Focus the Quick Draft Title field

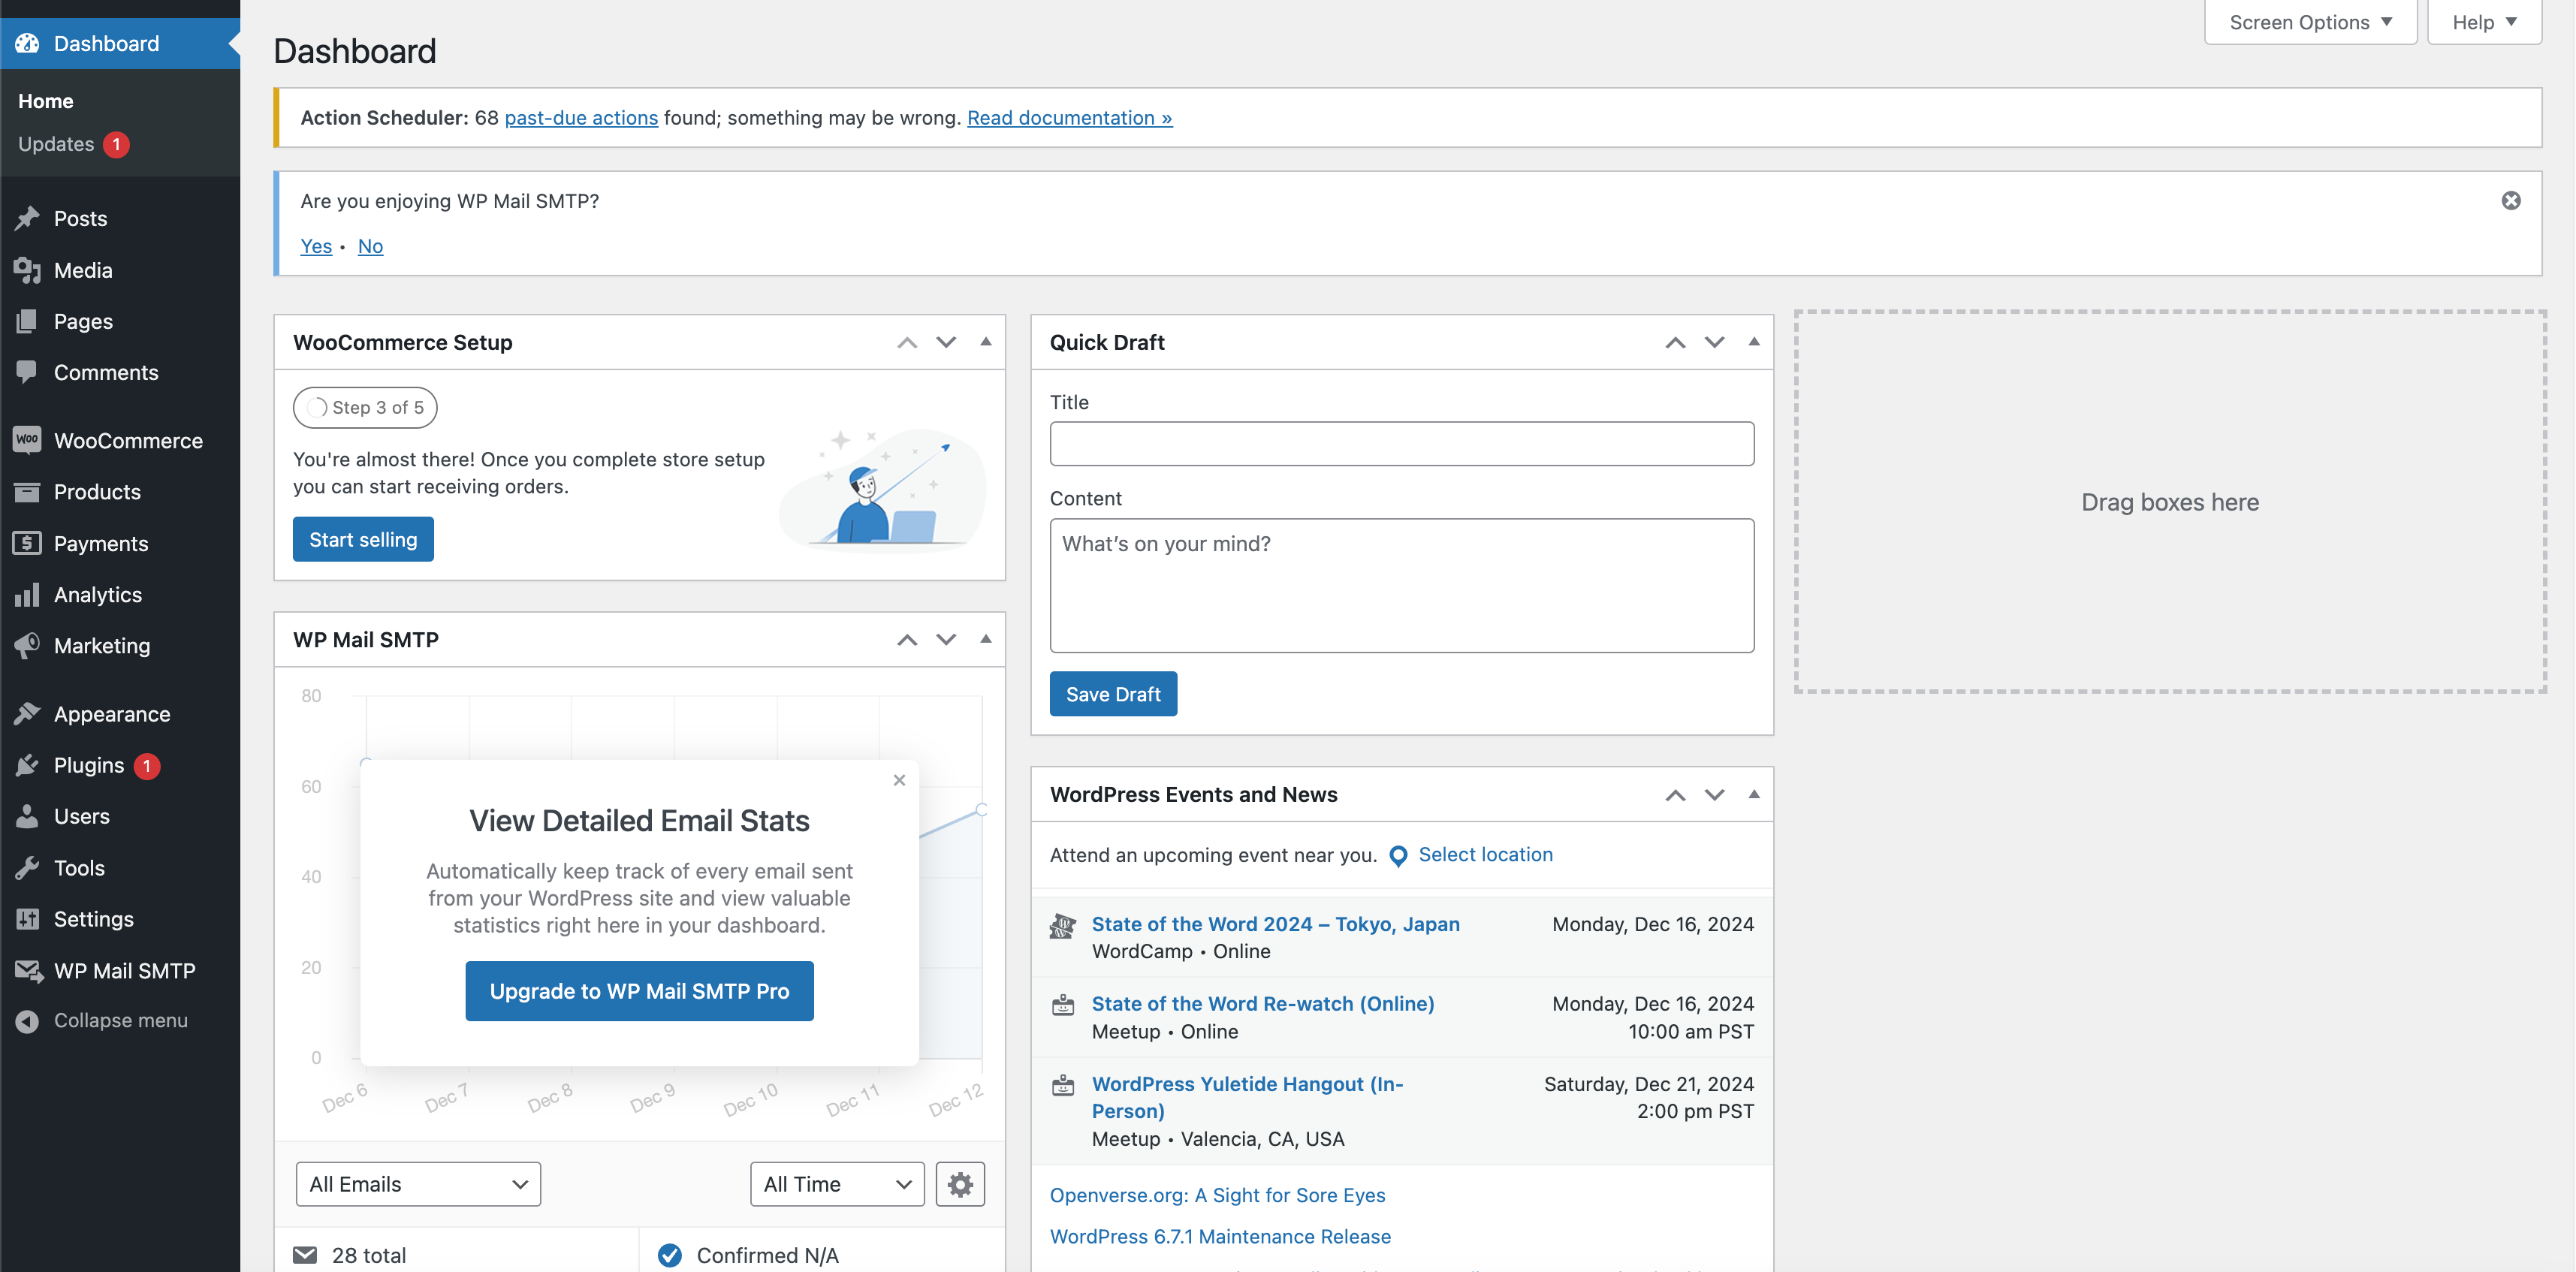point(1401,444)
